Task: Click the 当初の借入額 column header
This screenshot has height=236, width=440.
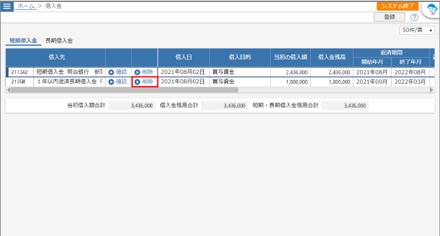Action: point(290,57)
